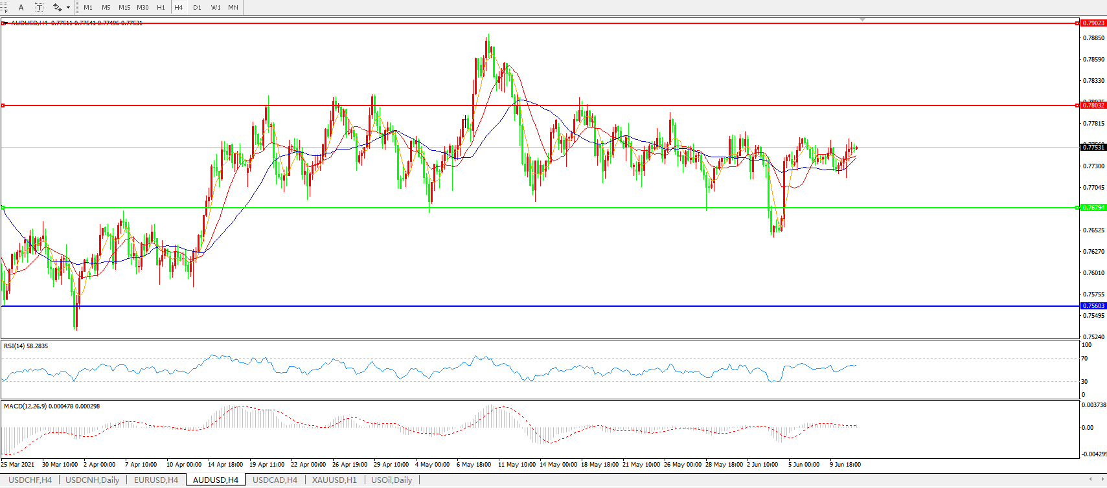Select the H1 timeframe button
The width and height of the screenshot is (1107, 488).
(161, 8)
